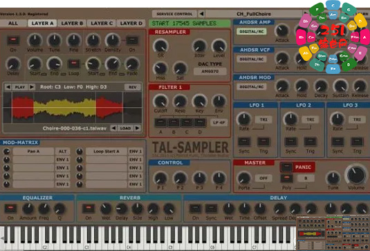Toggle the Delay Sync switch
This screenshot has height=251, width=370.
coord(211,209)
